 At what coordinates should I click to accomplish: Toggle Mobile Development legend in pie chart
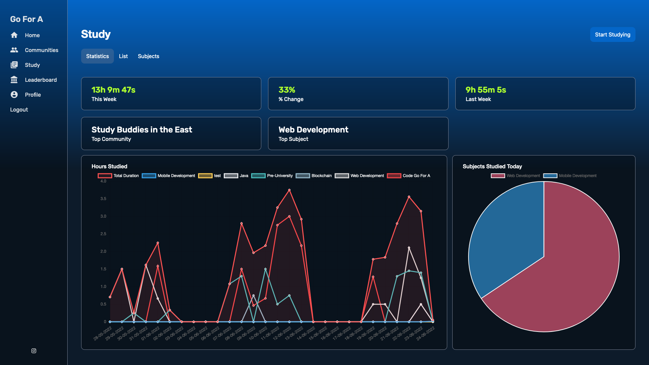[570, 176]
